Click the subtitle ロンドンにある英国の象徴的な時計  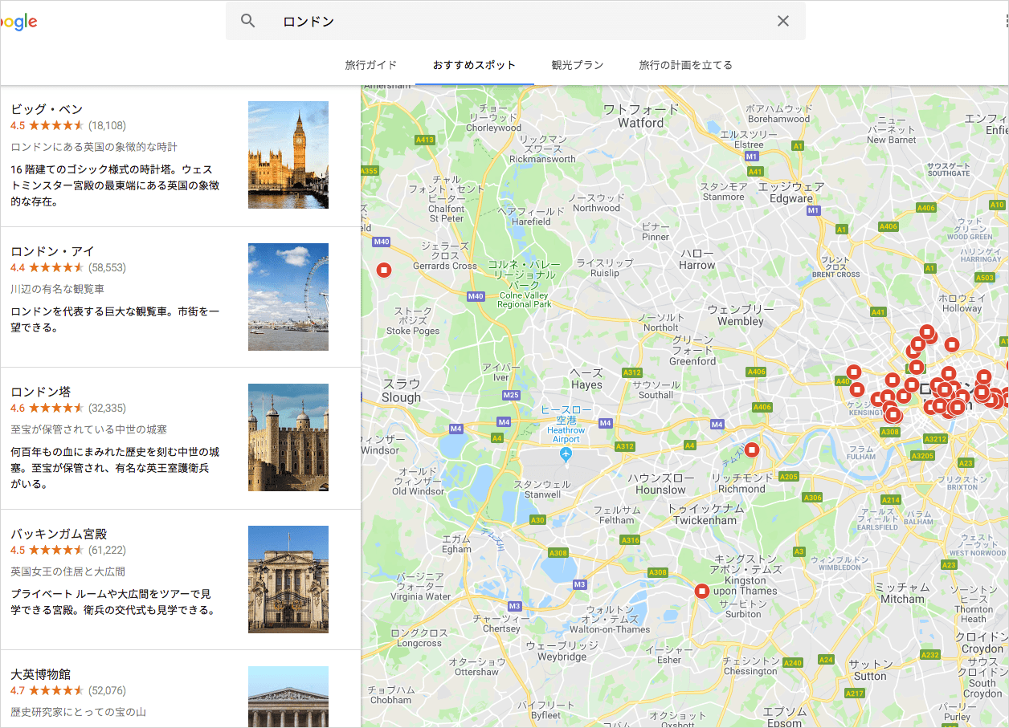(94, 147)
